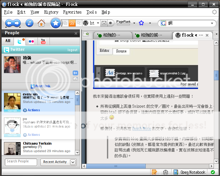This screenshot has width=220, height=176.
Task: Follow the Death Note hyperlink
Action: tap(141, 128)
